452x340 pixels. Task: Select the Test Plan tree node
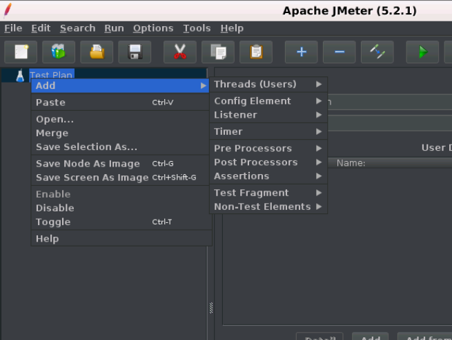52,74
